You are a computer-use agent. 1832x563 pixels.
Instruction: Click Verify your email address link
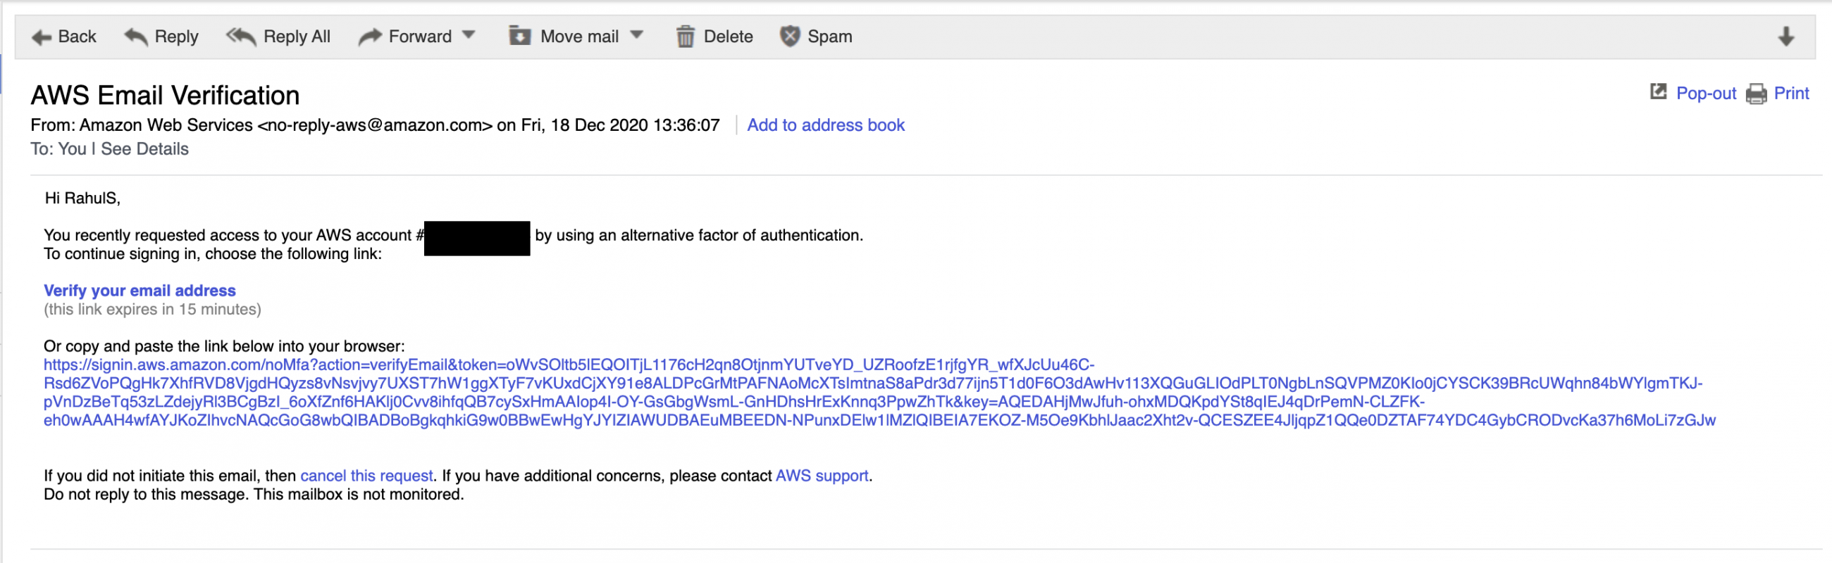click(x=140, y=291)
